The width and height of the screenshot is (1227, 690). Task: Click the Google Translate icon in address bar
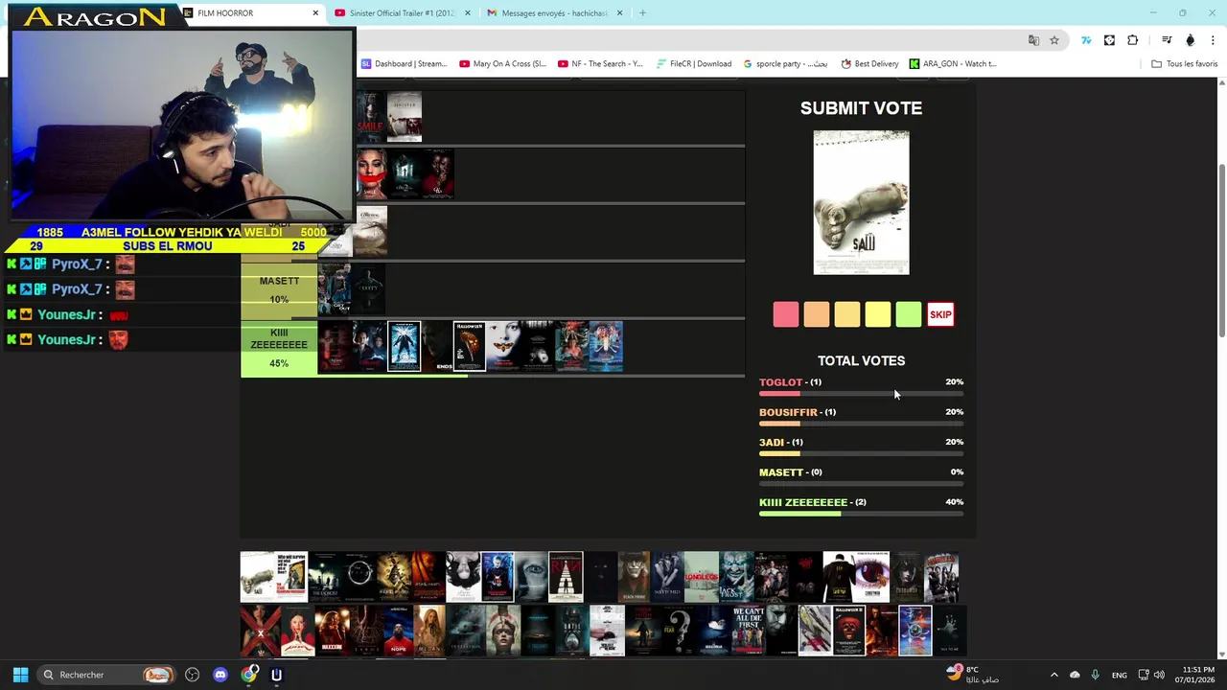click(x=1033, y=40)
